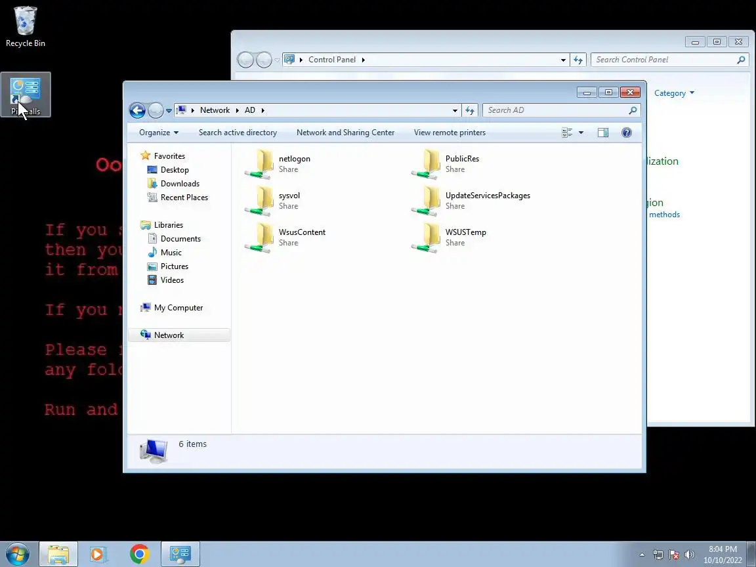Viewport: 756px width, 567px height.
Task: Show hidden icons in system tray
Action: (x=642, y=555)
